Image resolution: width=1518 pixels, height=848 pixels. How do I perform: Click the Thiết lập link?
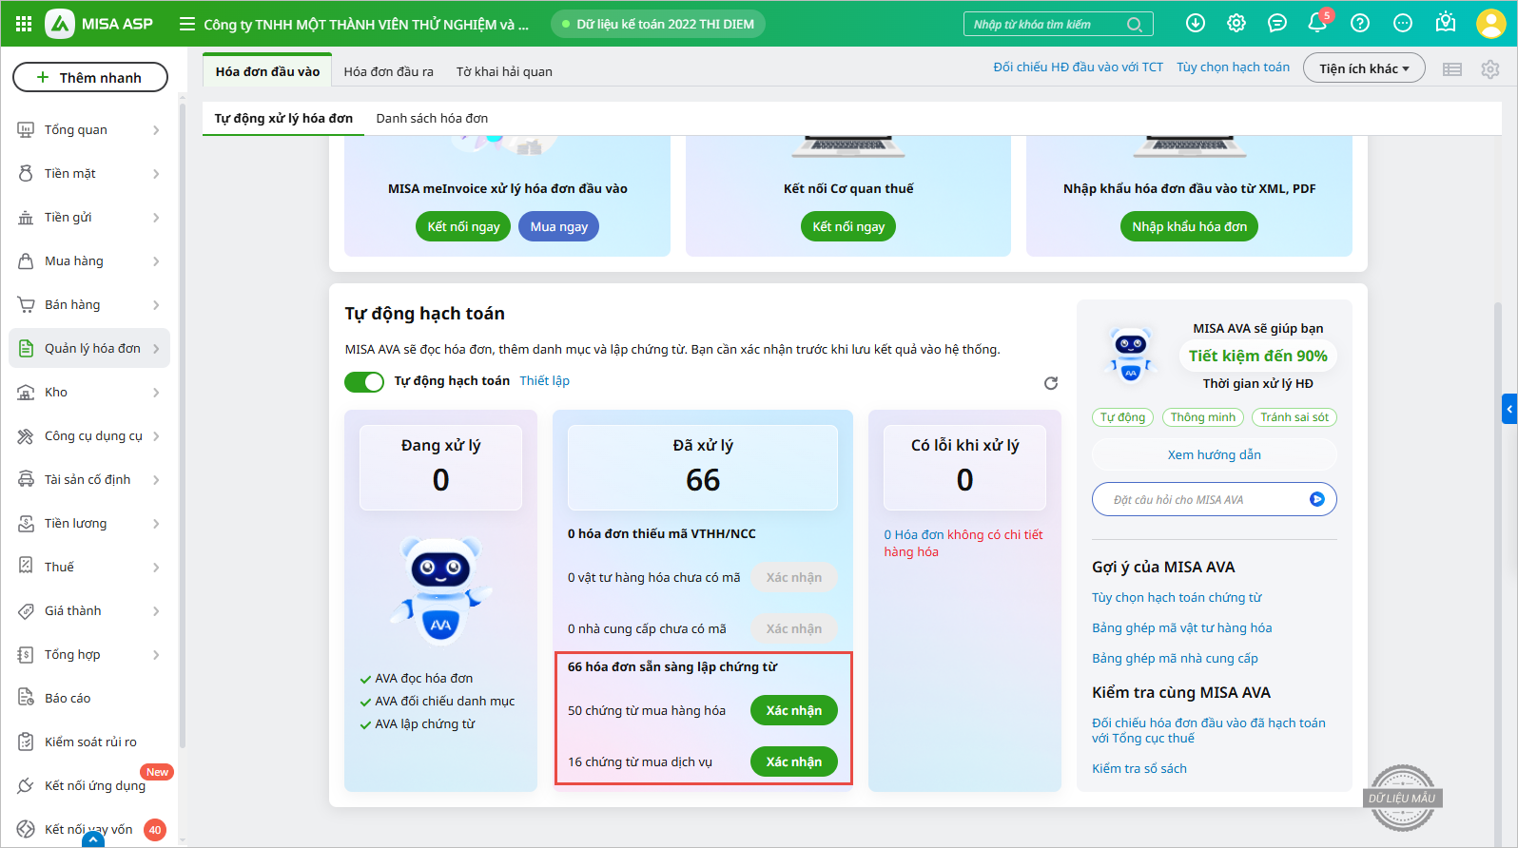pos(544,381)
